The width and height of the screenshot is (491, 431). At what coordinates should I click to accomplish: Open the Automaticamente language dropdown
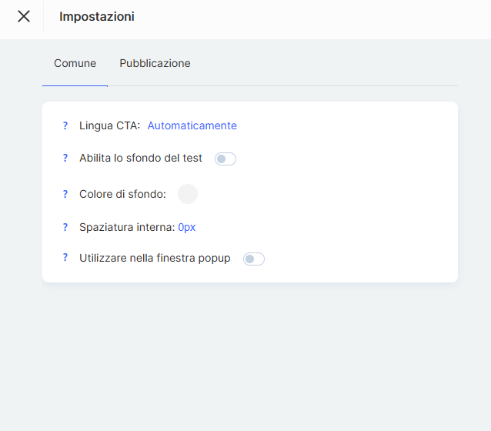pyautogui.click(x=192, y=125)
